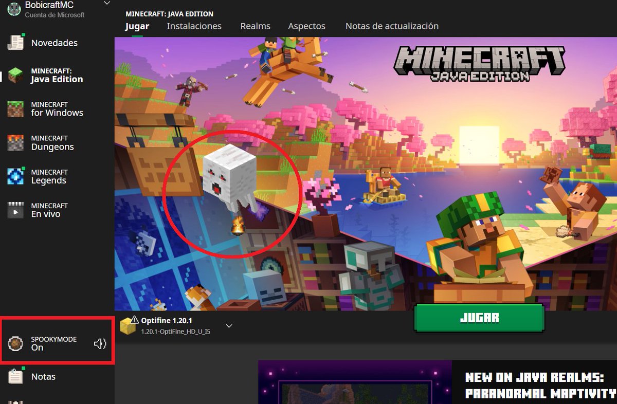Click '1.20.1-OptiFine_HD_U_I5' version text
Viewport: 617px width, 404px height.
(176, 332)
